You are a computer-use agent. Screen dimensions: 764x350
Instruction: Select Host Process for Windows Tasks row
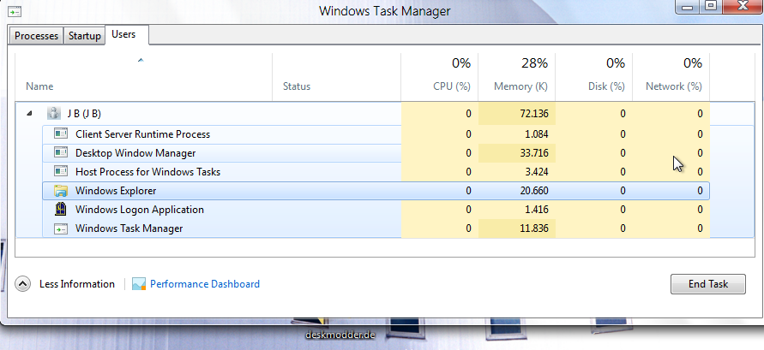376,172
